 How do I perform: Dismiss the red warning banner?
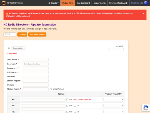pos(143,13)
